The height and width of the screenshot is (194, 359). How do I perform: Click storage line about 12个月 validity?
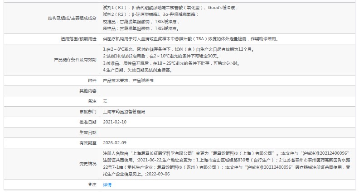179,49
